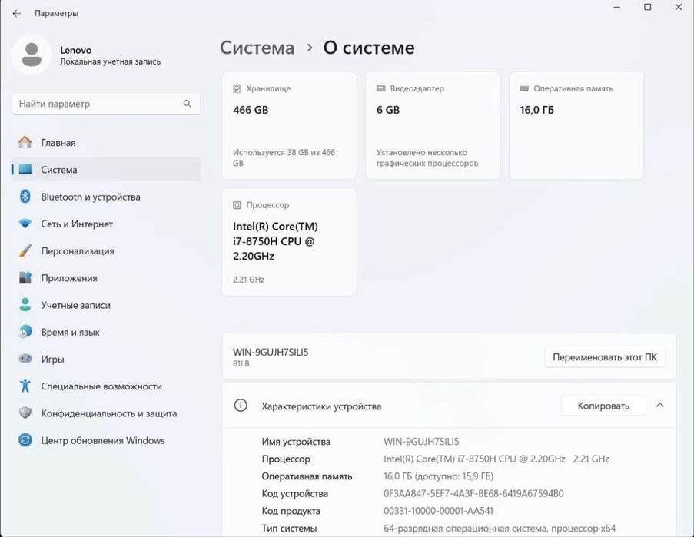Click the Оперативная память RAM icon
694x537 pixels.
coord(524,88)
